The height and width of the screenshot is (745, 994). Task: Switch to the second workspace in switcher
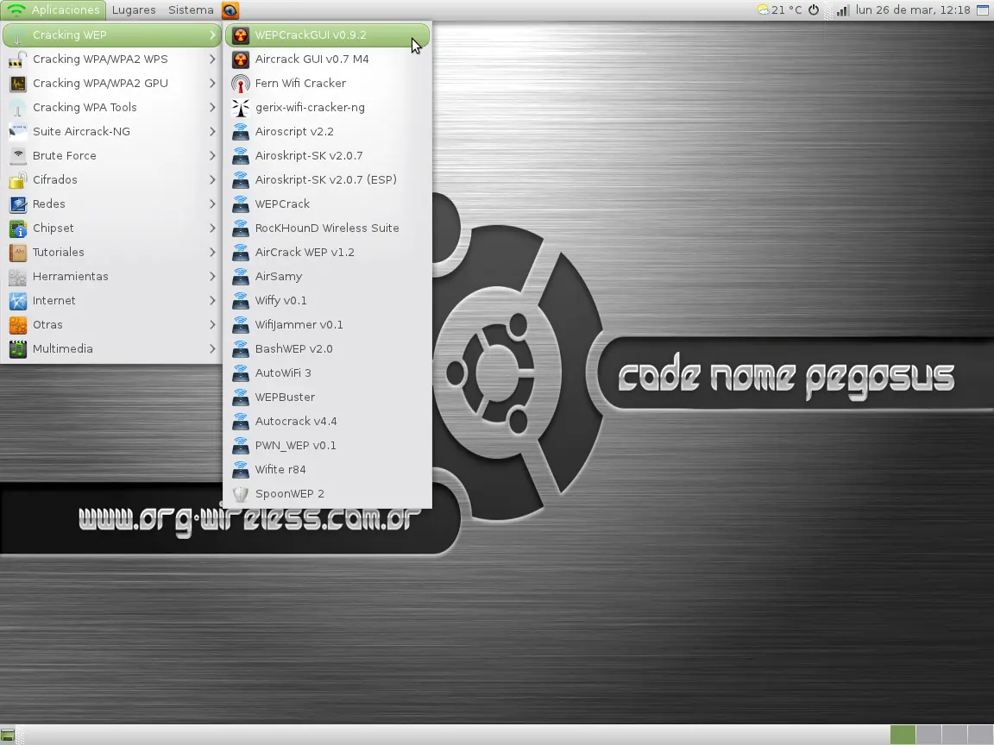pyautogui.click(x=928, y=735)
